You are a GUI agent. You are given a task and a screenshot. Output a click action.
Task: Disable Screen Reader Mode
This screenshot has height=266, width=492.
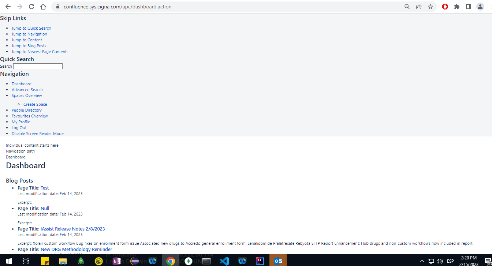38,134
